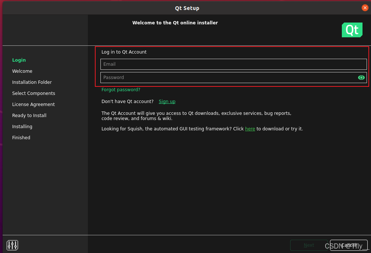371x253 pixels.
Task: Select the Finished step in sidebar
Action: click(x=21, y=138)
